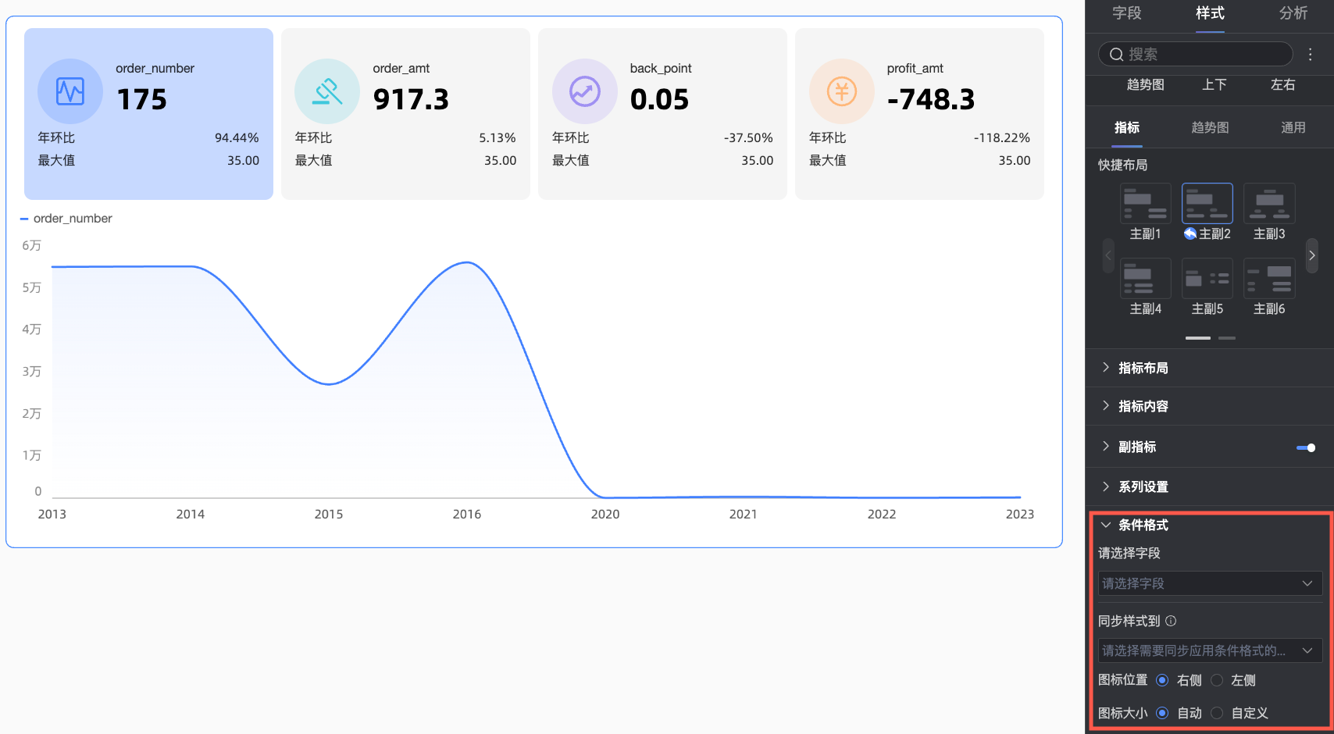Select 右侧 for icon position
The width and height of the screenshot is (1334, 734).
tap(1162, 680)
